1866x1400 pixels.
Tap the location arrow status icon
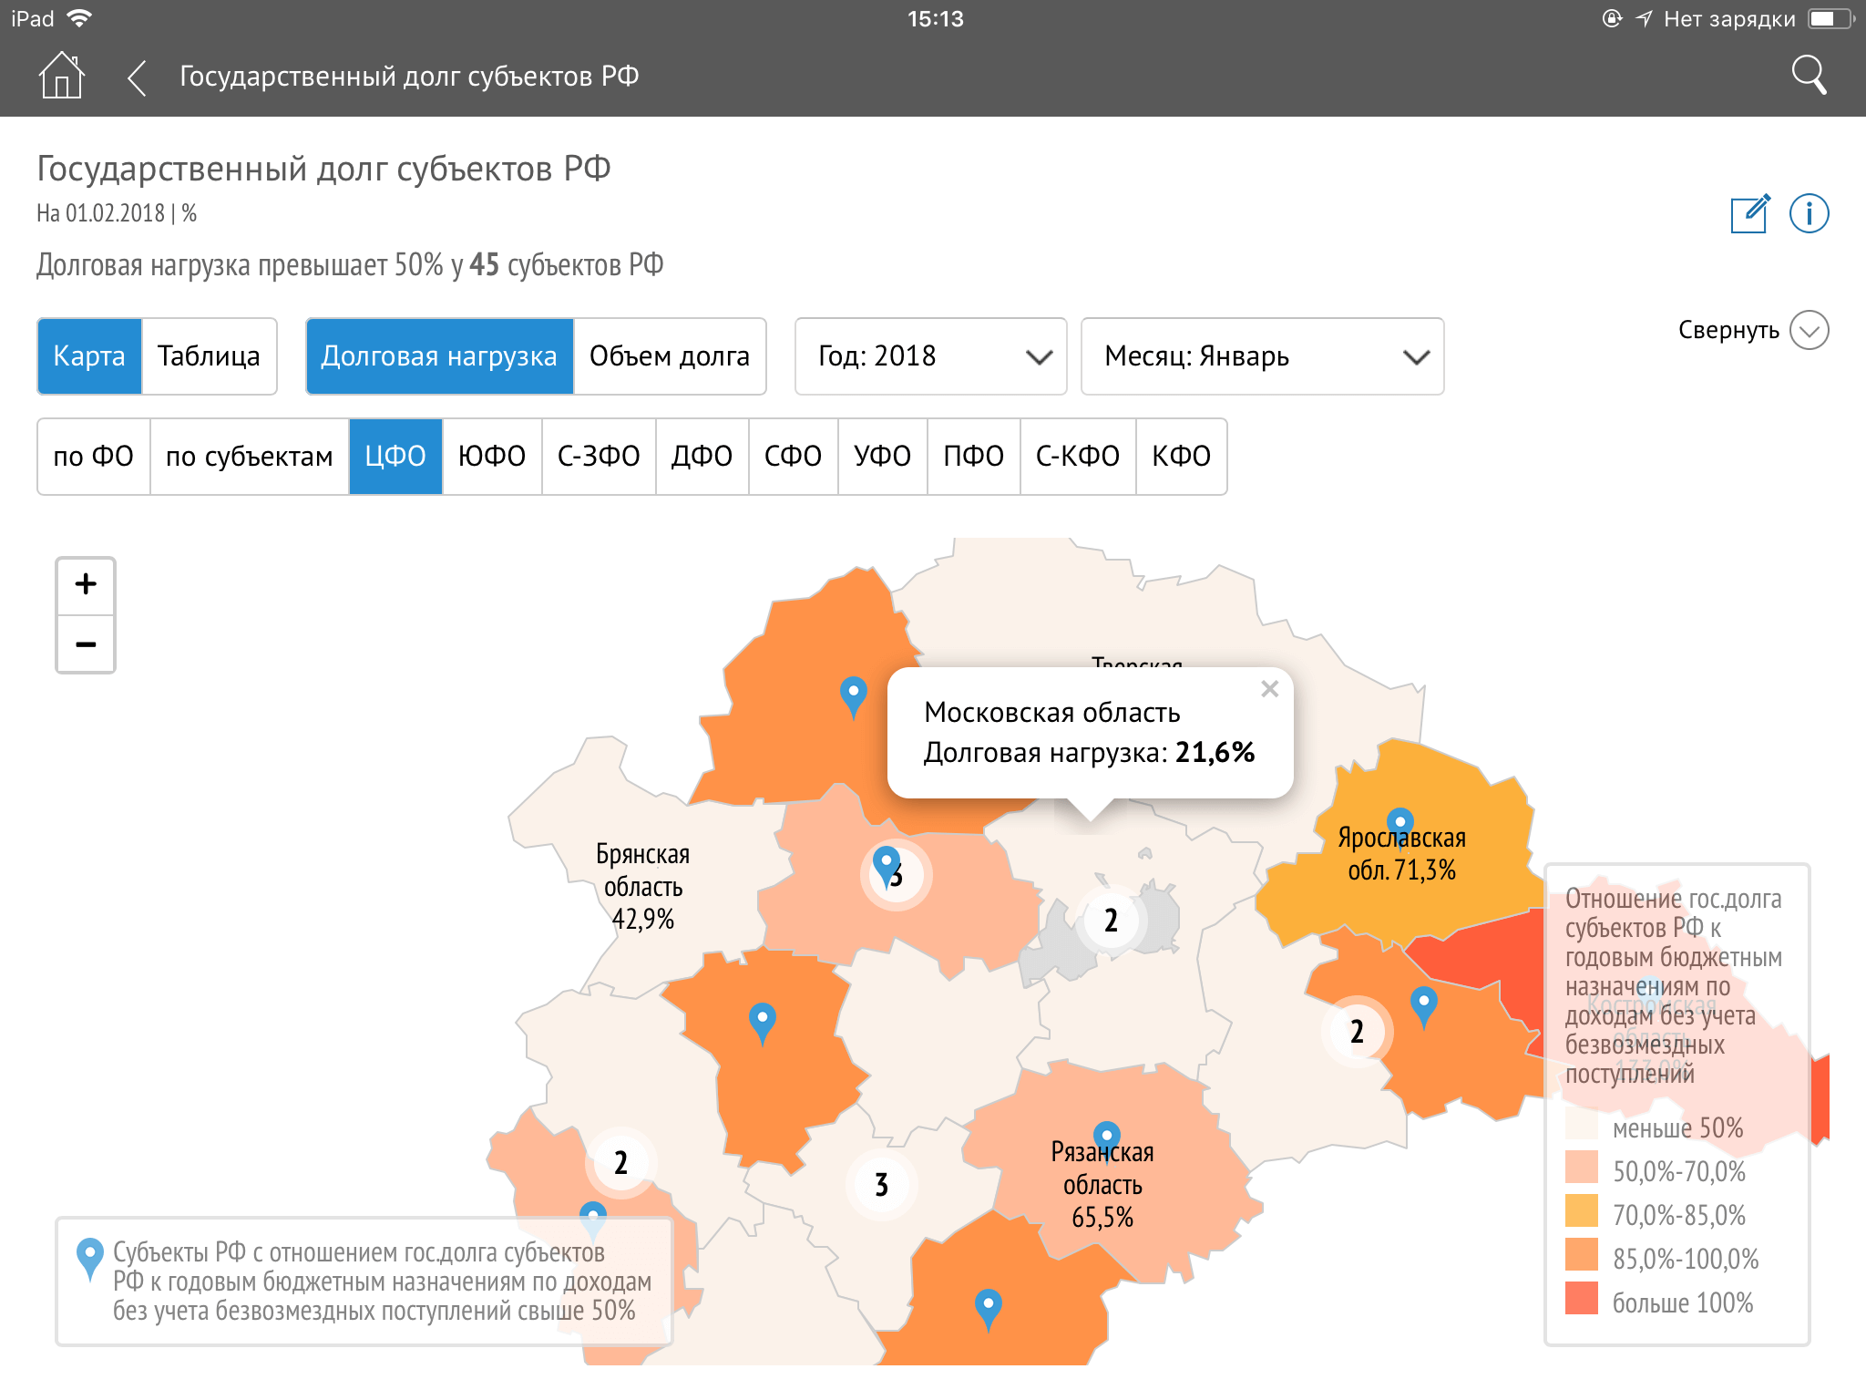coord(1644,19)
